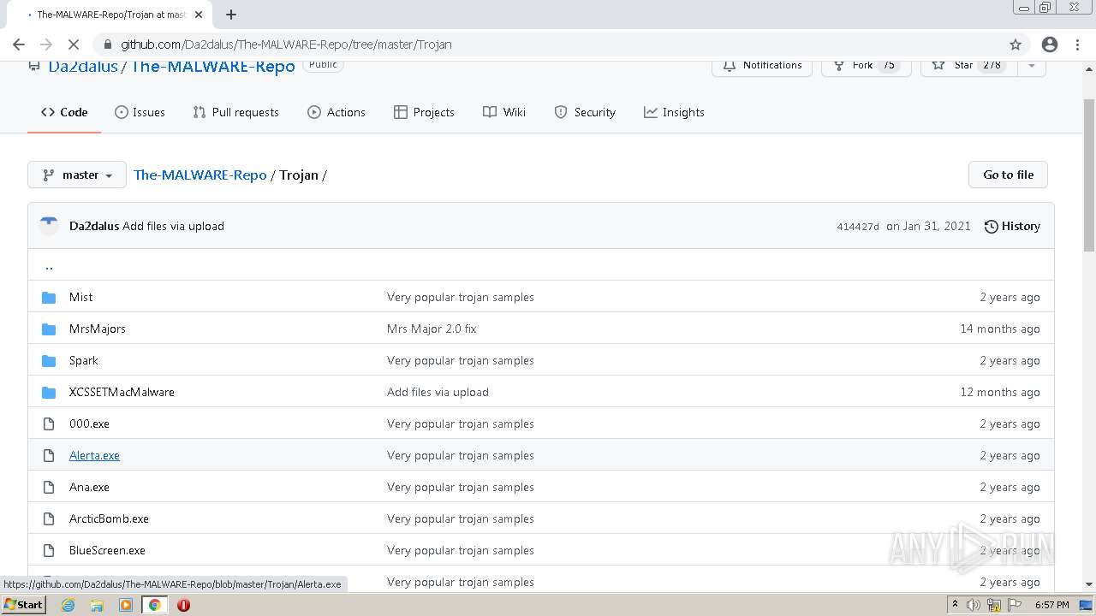Click the MrsMajors folder icon
Image resolution: width=1096 pixels, height=616 pixels.
click(x=49, y=329)
